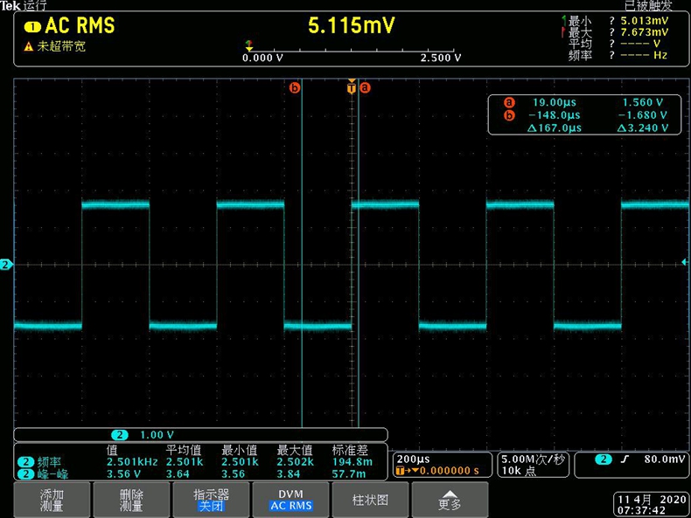Viewport: 691px width, 518px height.
Task: Click the channel 2 ground marker at left edge
Action: point(5,264)
